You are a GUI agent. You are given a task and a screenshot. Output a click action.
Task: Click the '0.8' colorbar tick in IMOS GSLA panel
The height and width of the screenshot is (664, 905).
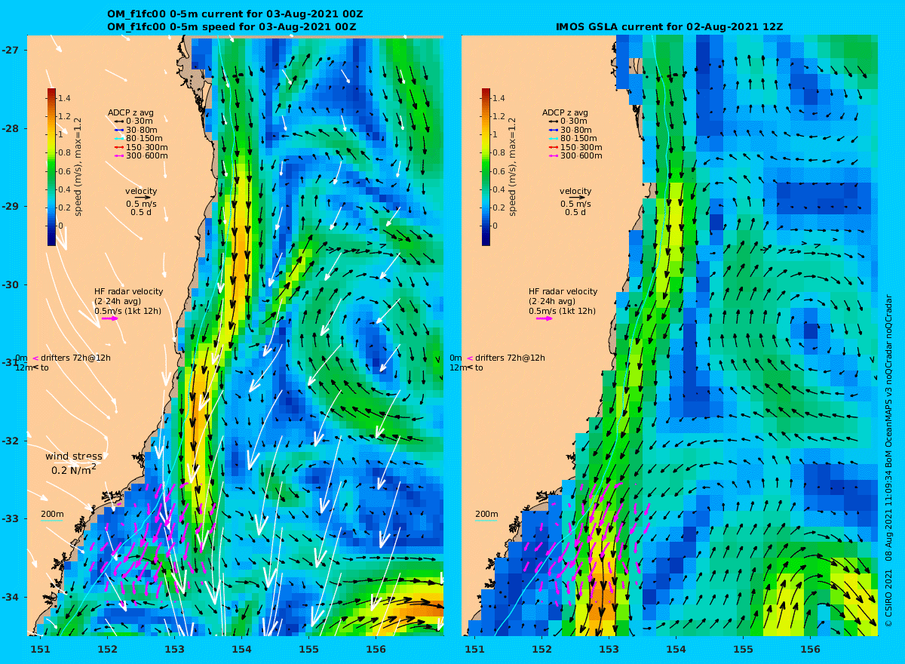point(499,153)
